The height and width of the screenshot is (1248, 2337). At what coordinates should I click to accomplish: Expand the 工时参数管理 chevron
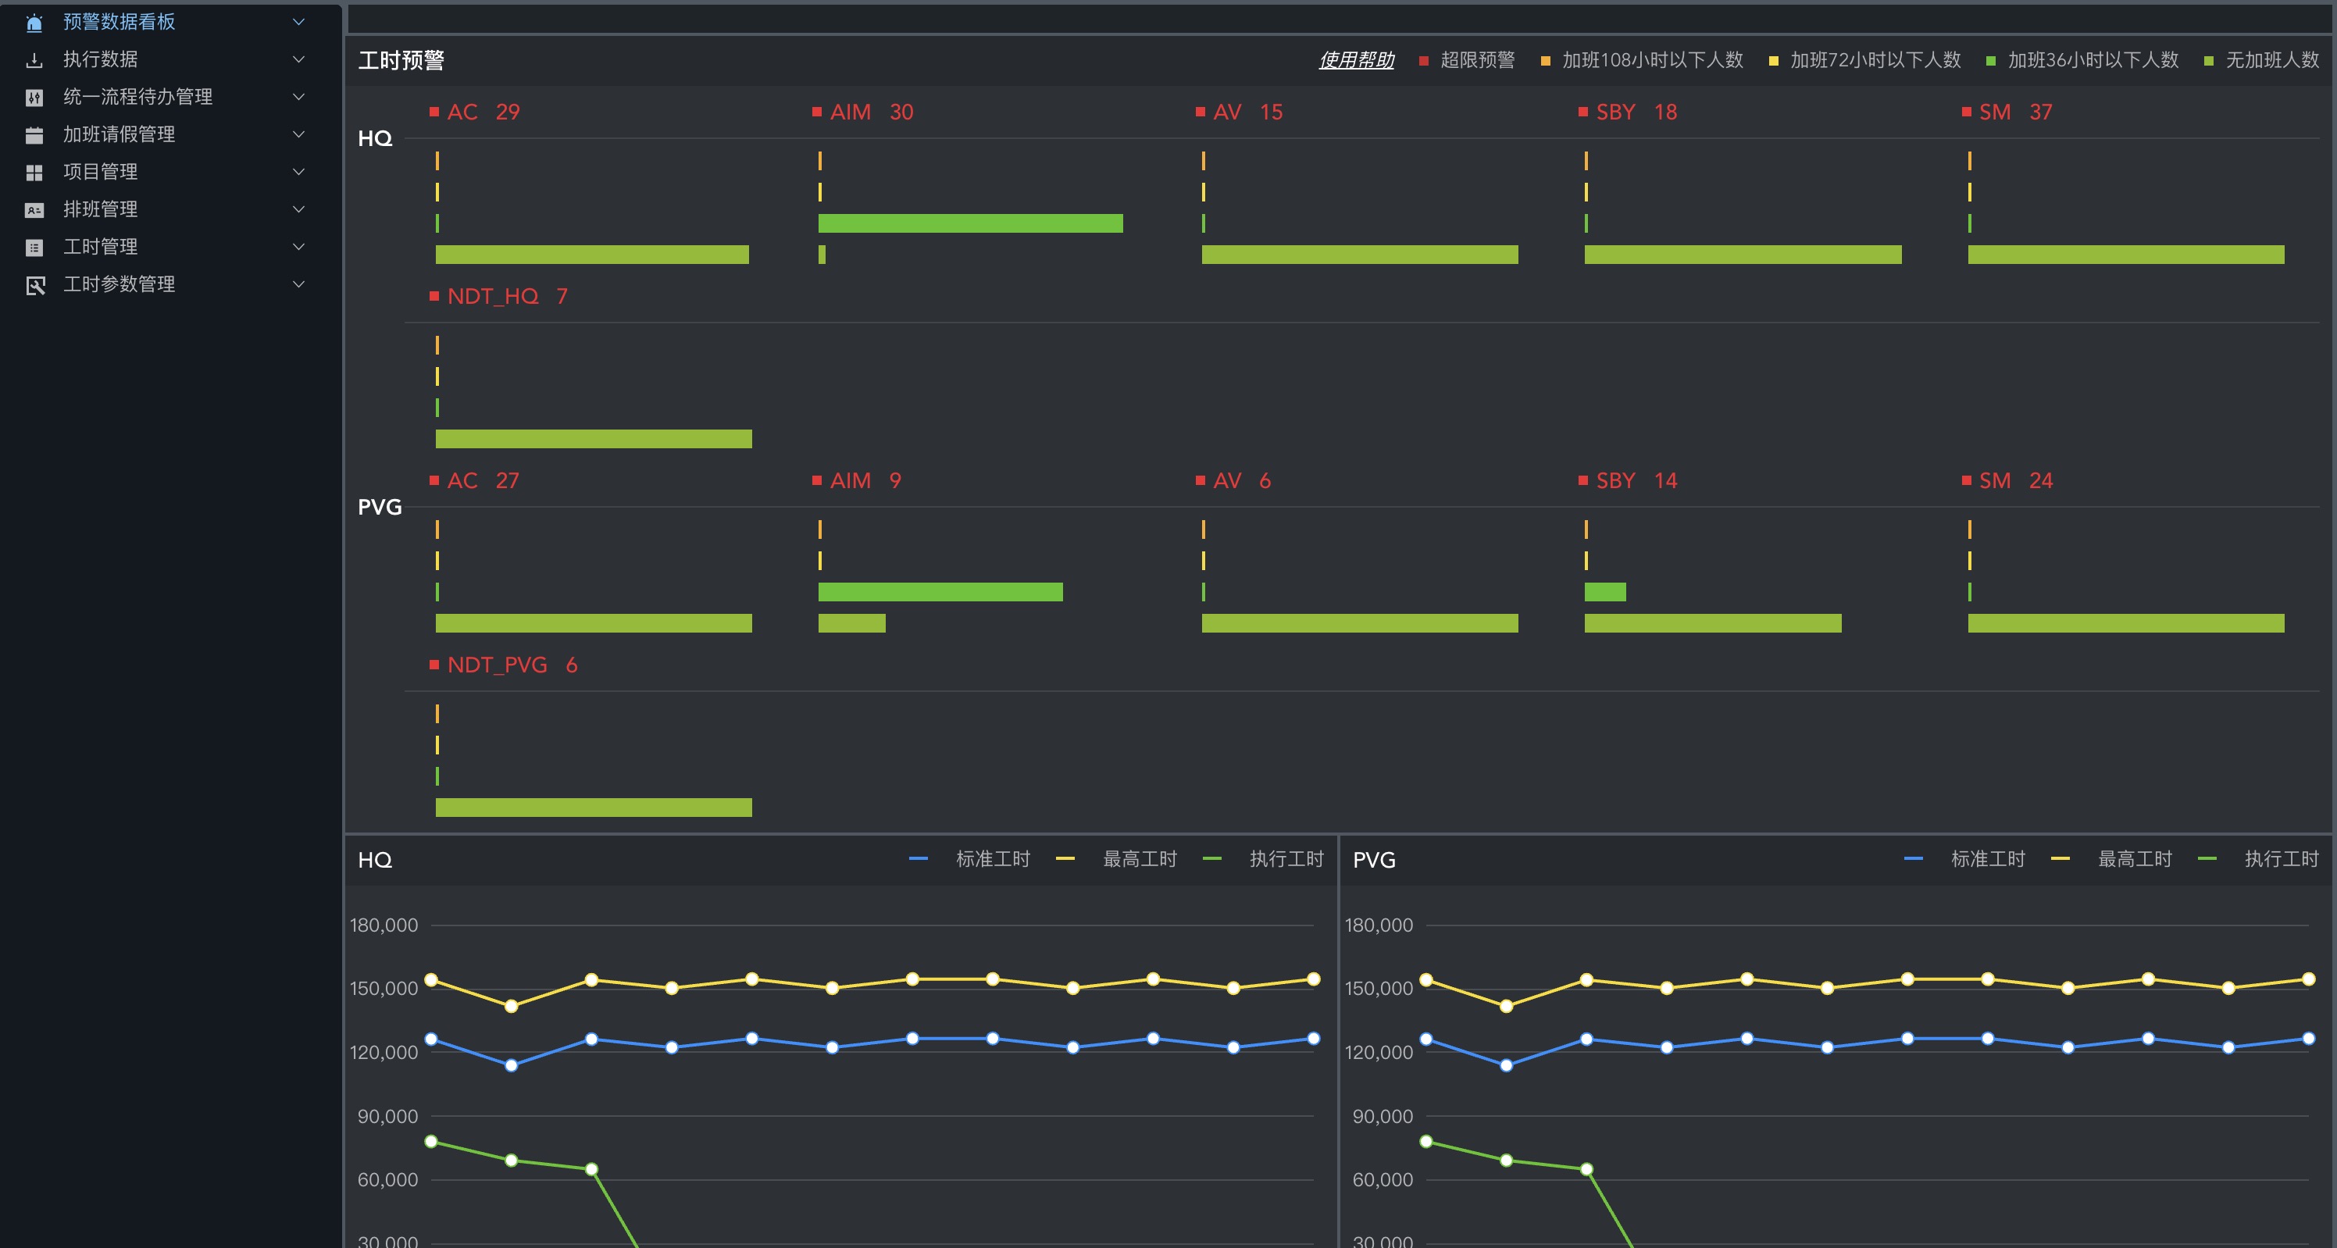pyautogui.click(x=298, y=285)
